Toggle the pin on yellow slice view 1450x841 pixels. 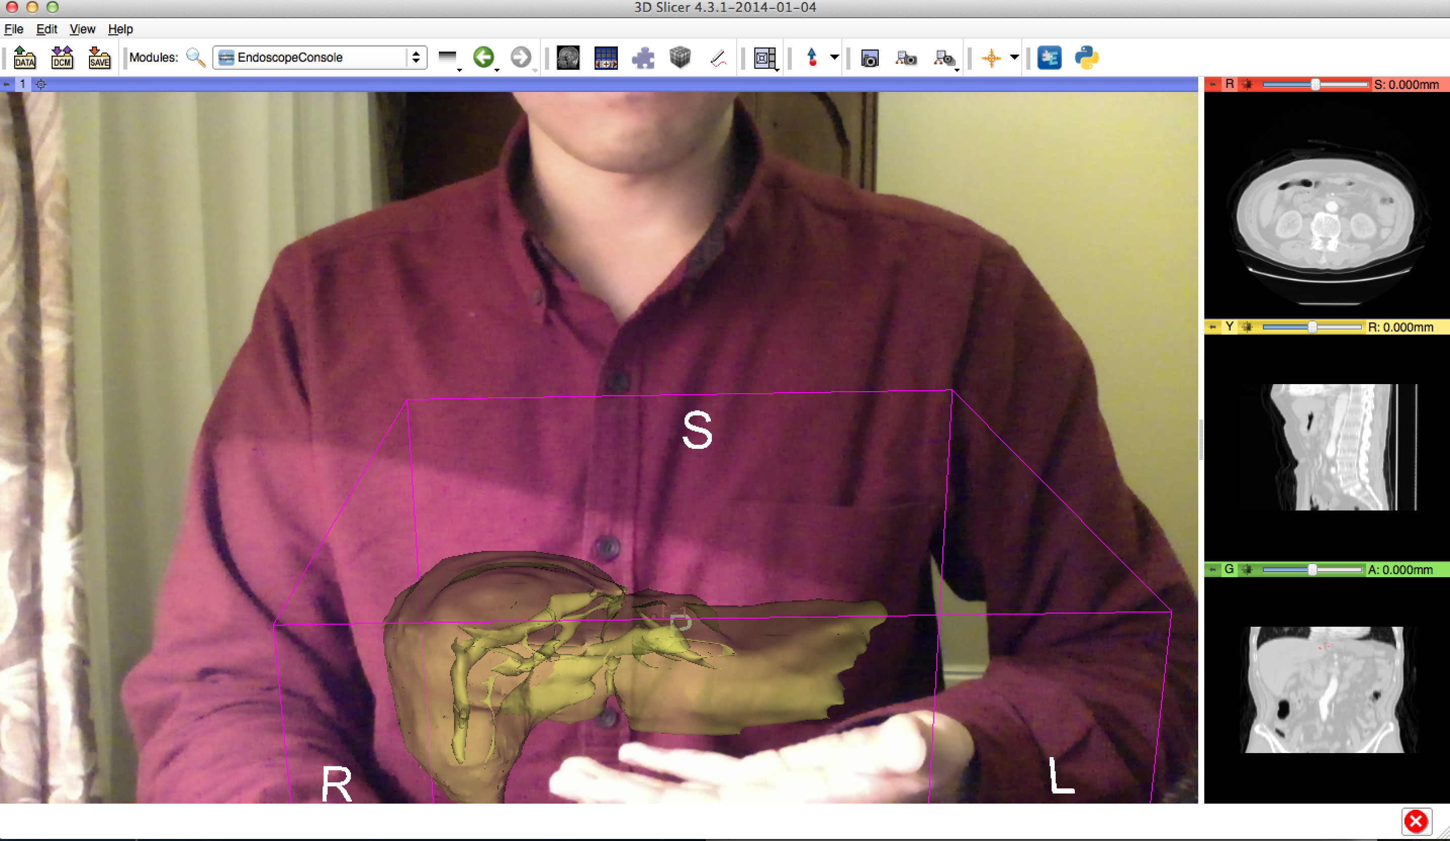1213,328
